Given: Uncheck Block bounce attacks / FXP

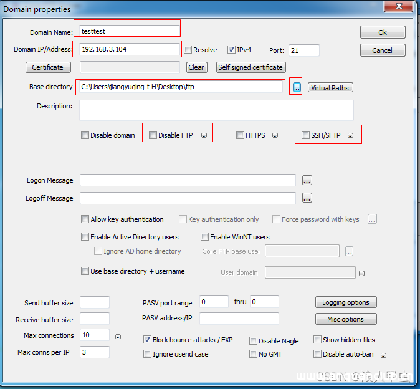Looking at the screenshot, I should (147, 340).
